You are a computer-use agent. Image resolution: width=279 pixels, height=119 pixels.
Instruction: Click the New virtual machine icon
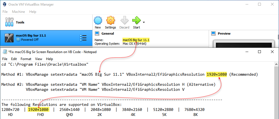click(x=98, y=20)
